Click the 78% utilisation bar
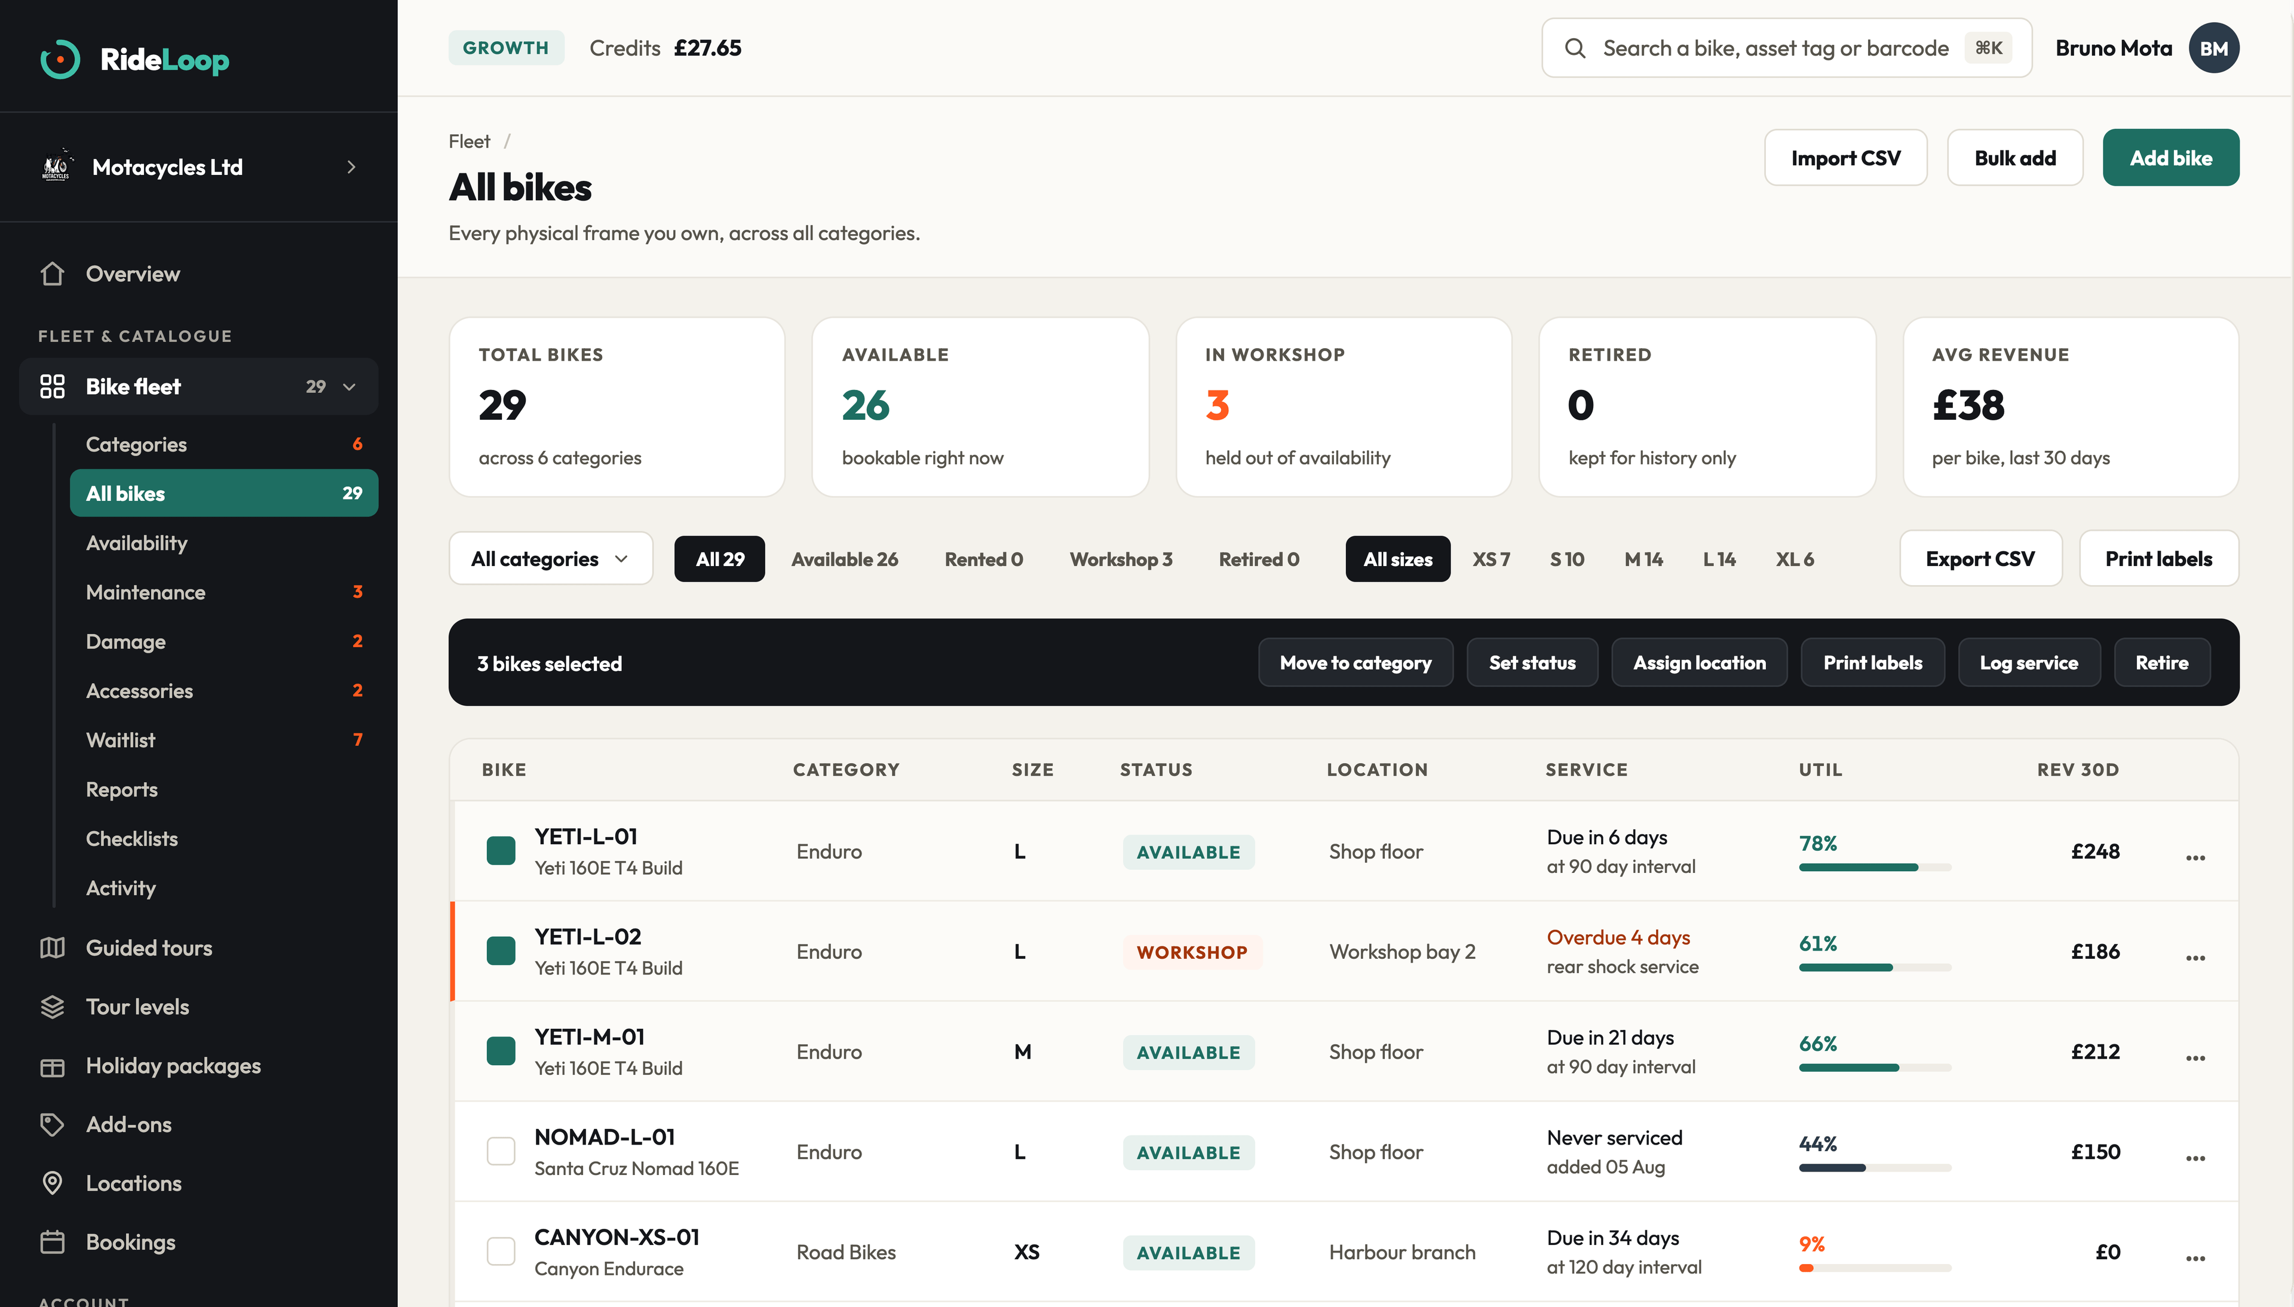Viewport: 2294px width, 1307px height. pos(1875,867)
